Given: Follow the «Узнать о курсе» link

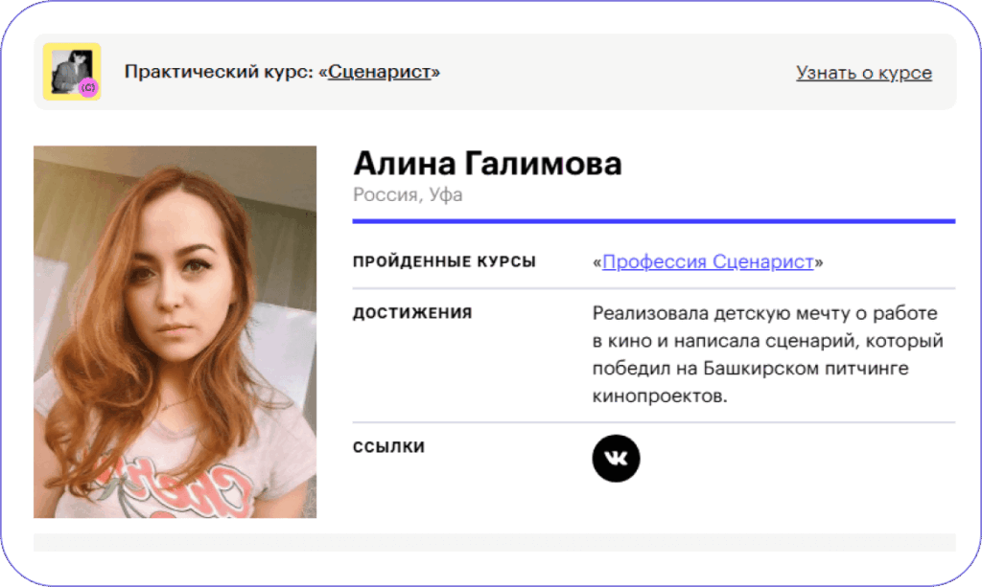Looking at the screenshot, I should [x=863, y=72].
